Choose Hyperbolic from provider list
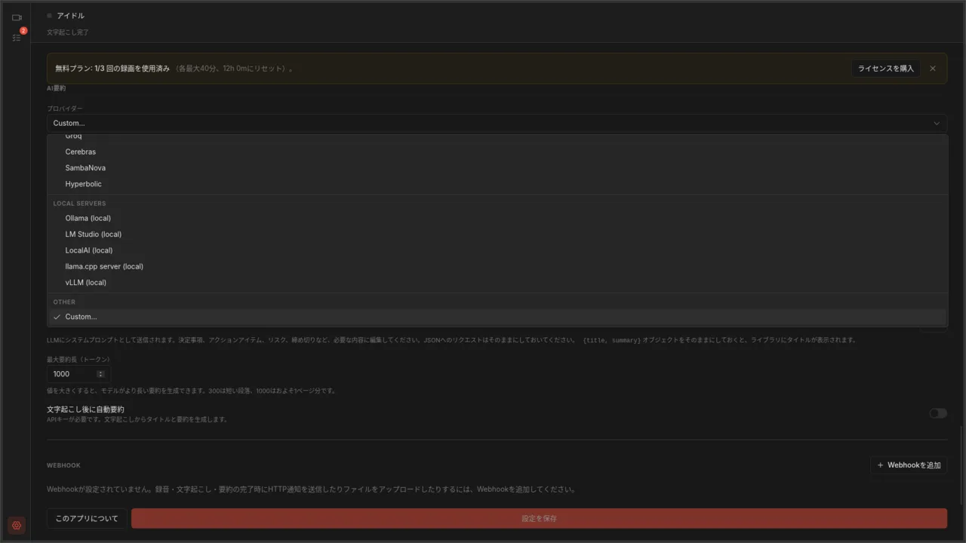Screen dimensions: 966x543 497,184
